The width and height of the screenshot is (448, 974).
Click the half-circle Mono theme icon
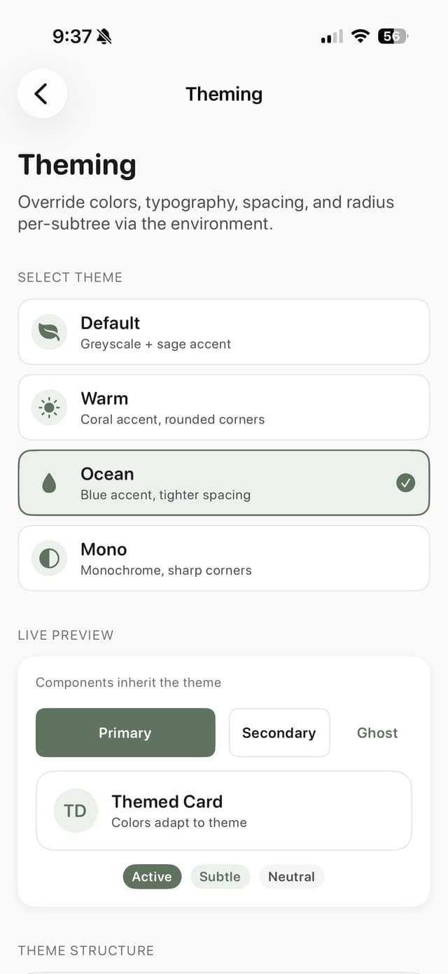(49, 558)
